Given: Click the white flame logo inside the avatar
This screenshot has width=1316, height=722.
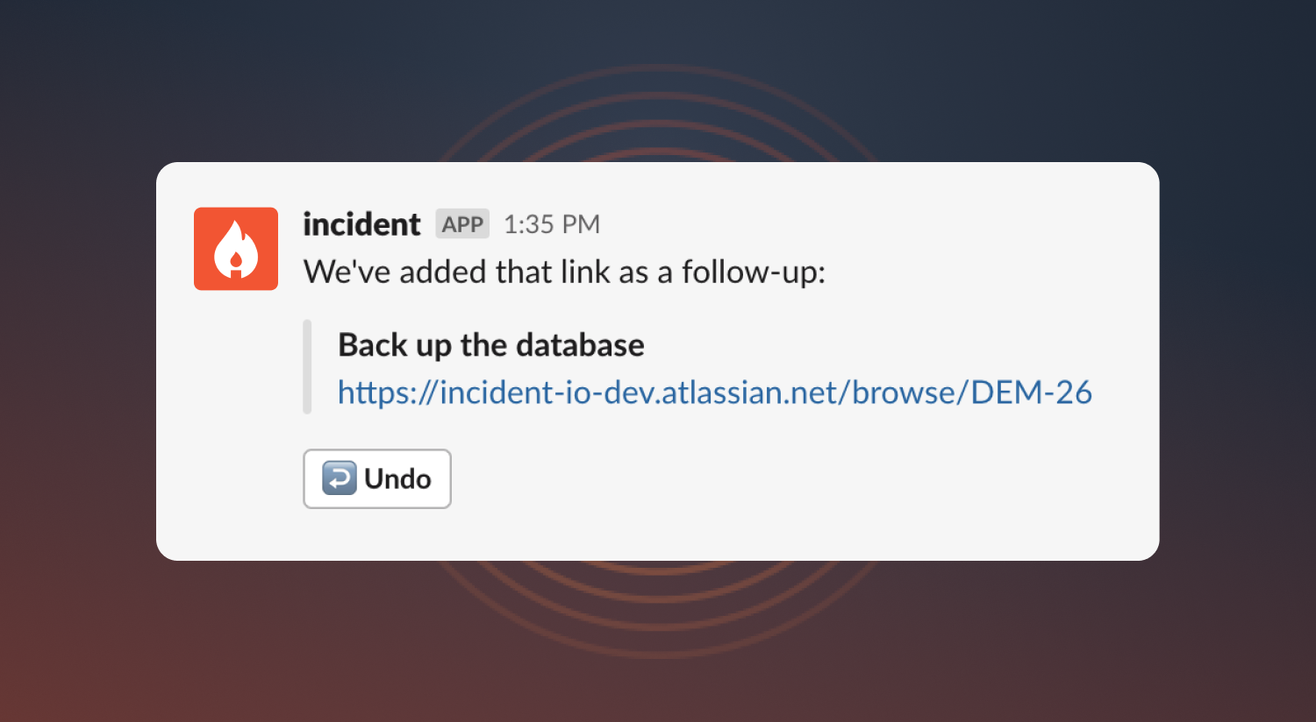Looking at the screenshot, I should pos(236,249).
